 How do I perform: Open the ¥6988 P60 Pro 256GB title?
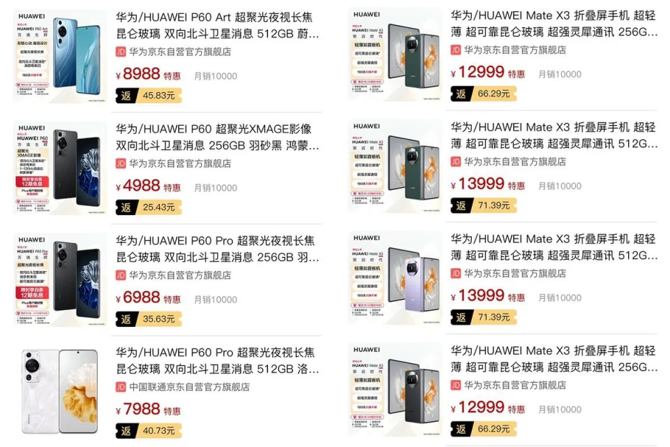[x=218, y=249]
